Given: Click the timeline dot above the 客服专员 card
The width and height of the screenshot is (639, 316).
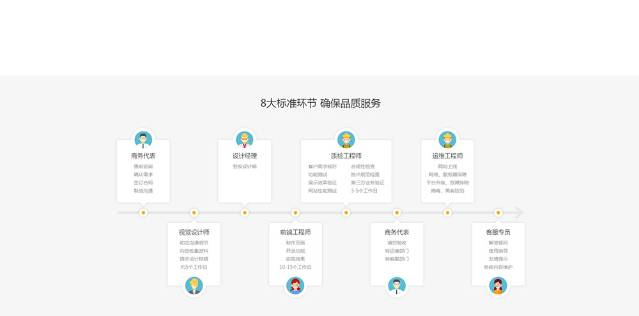Looking at the screenshot, I should coord(498,213).
